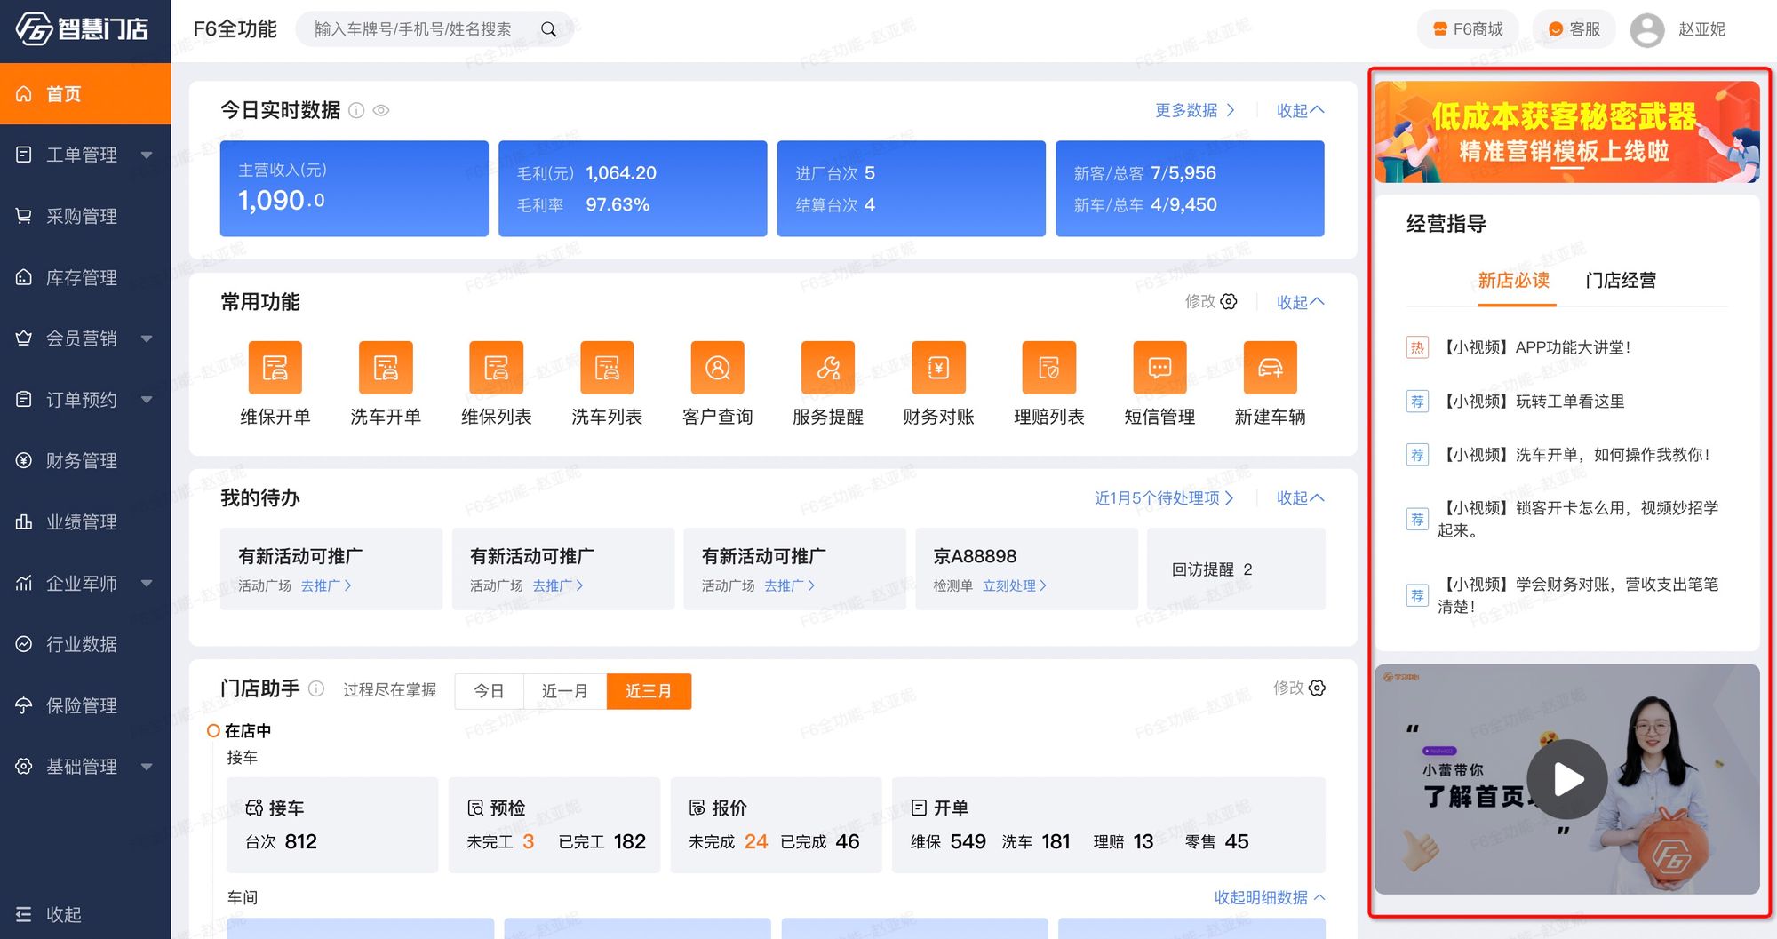Click the user avatar icon
Image resolution: width=1777 pixels, height=939 pixels.
1646,29
